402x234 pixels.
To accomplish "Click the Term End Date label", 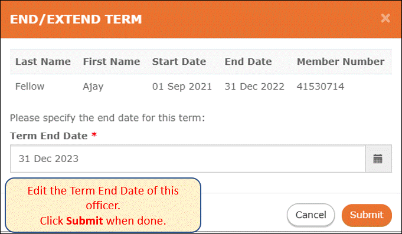I will (x=49, y=136).
